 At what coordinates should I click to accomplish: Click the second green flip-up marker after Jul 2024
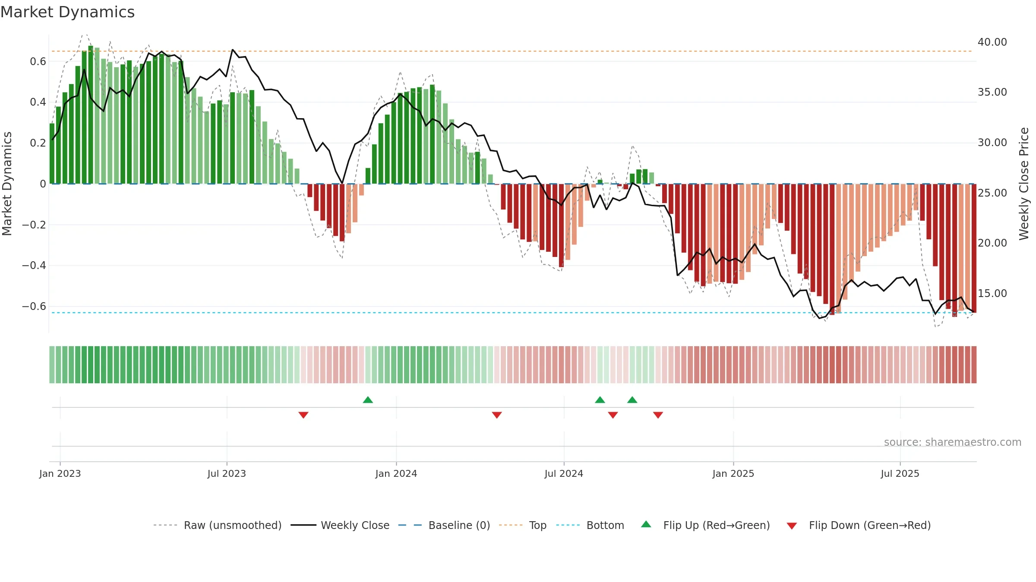coord(632,400)
